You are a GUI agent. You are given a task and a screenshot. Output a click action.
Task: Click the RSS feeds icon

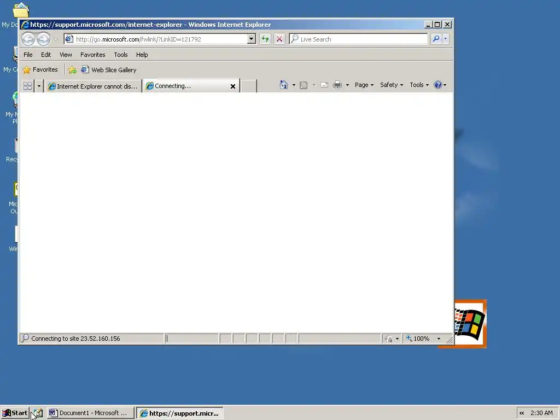[304, 85]
